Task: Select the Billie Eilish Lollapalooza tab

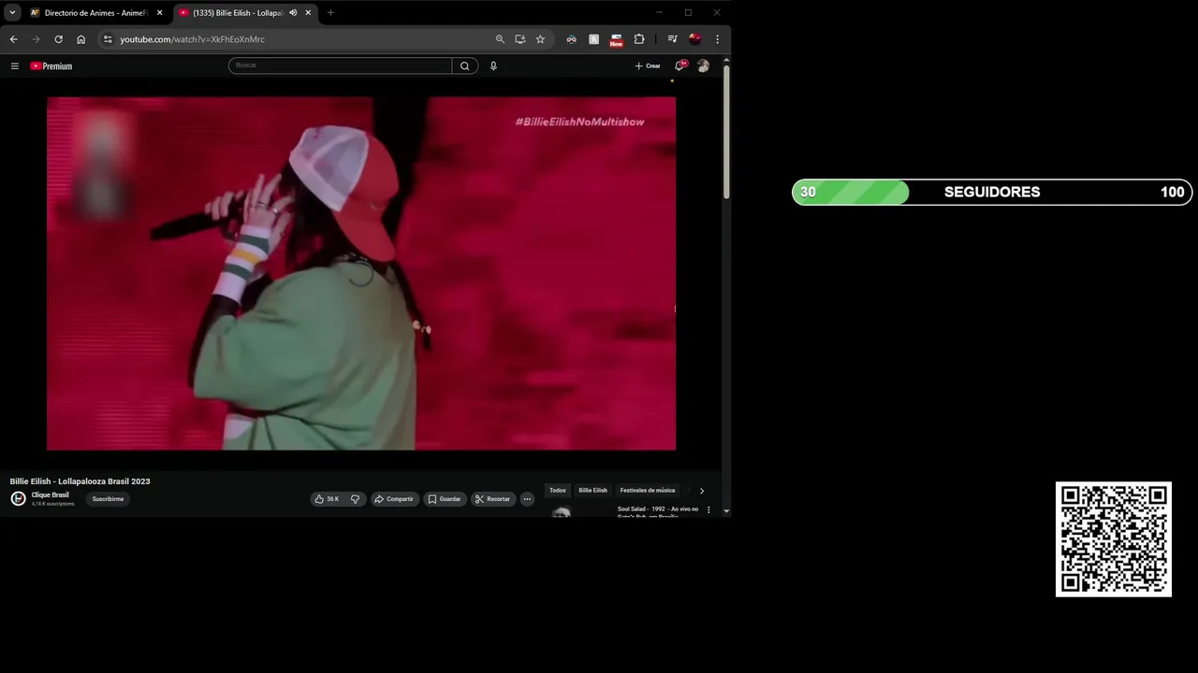Action: click(239, 13)
